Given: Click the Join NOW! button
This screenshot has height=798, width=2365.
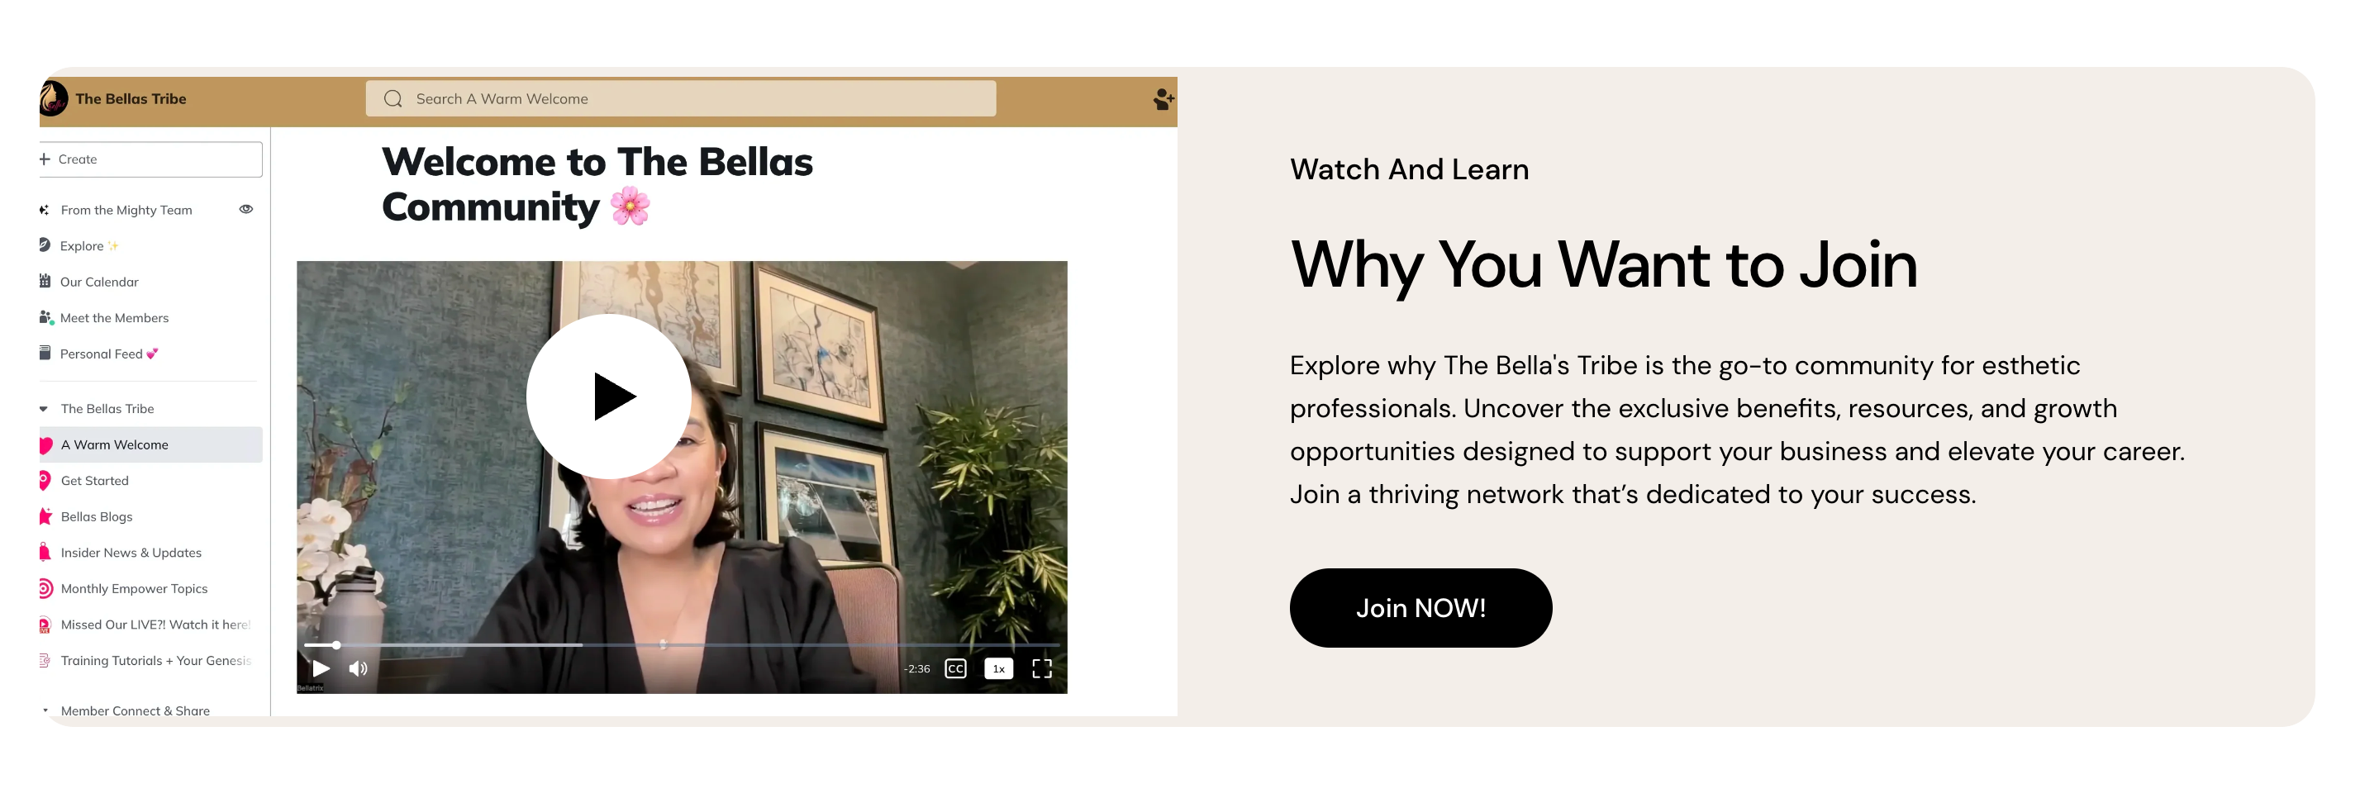Looking at the screenshot, I should click(1420, 608).
